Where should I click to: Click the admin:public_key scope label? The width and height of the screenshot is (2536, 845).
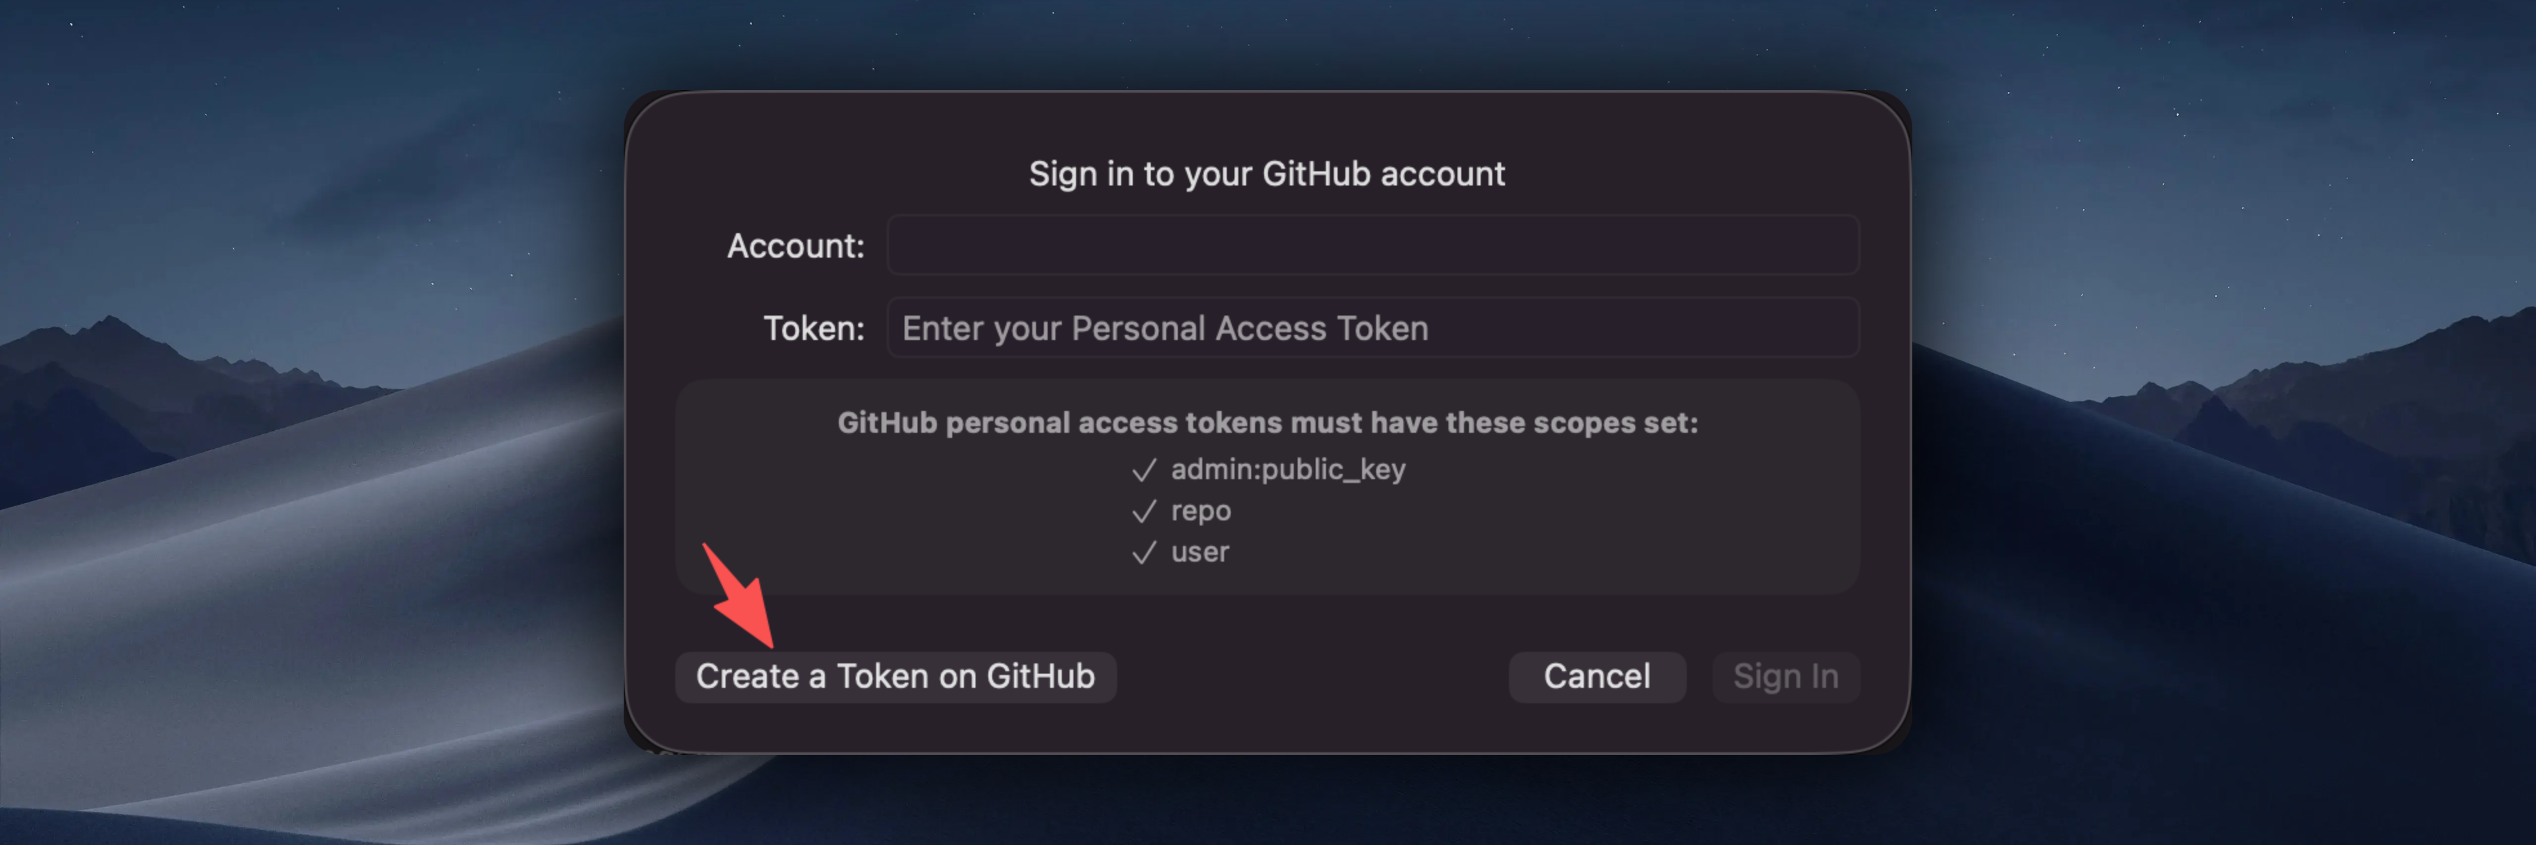click(1288, 470)
